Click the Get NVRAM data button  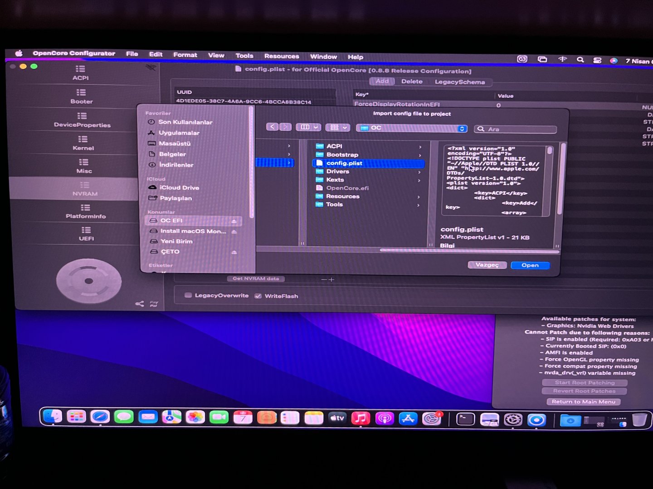pos(256,278)
